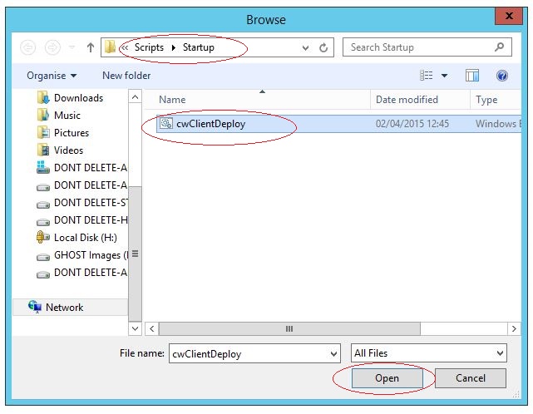The image size is (533, 414).
Task: Show hidden path via double chevron
Action: tap(125, 47)
